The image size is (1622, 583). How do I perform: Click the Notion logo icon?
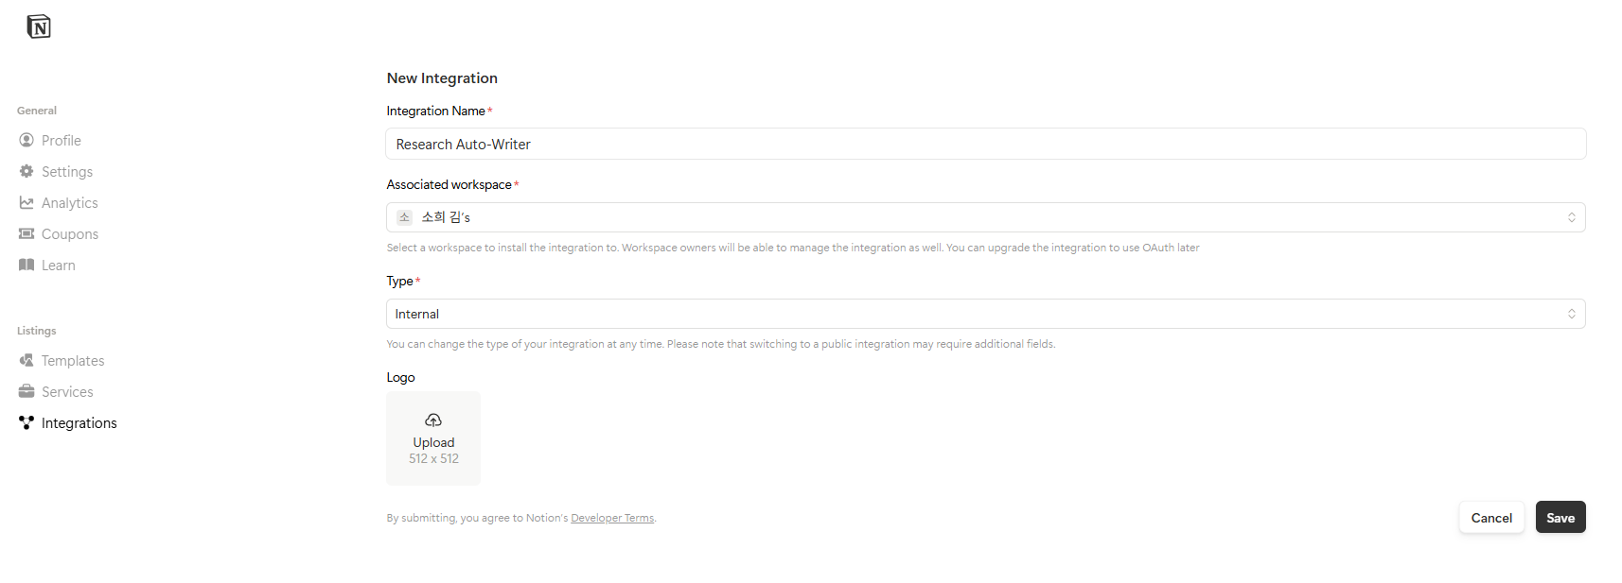pos(39,26)
